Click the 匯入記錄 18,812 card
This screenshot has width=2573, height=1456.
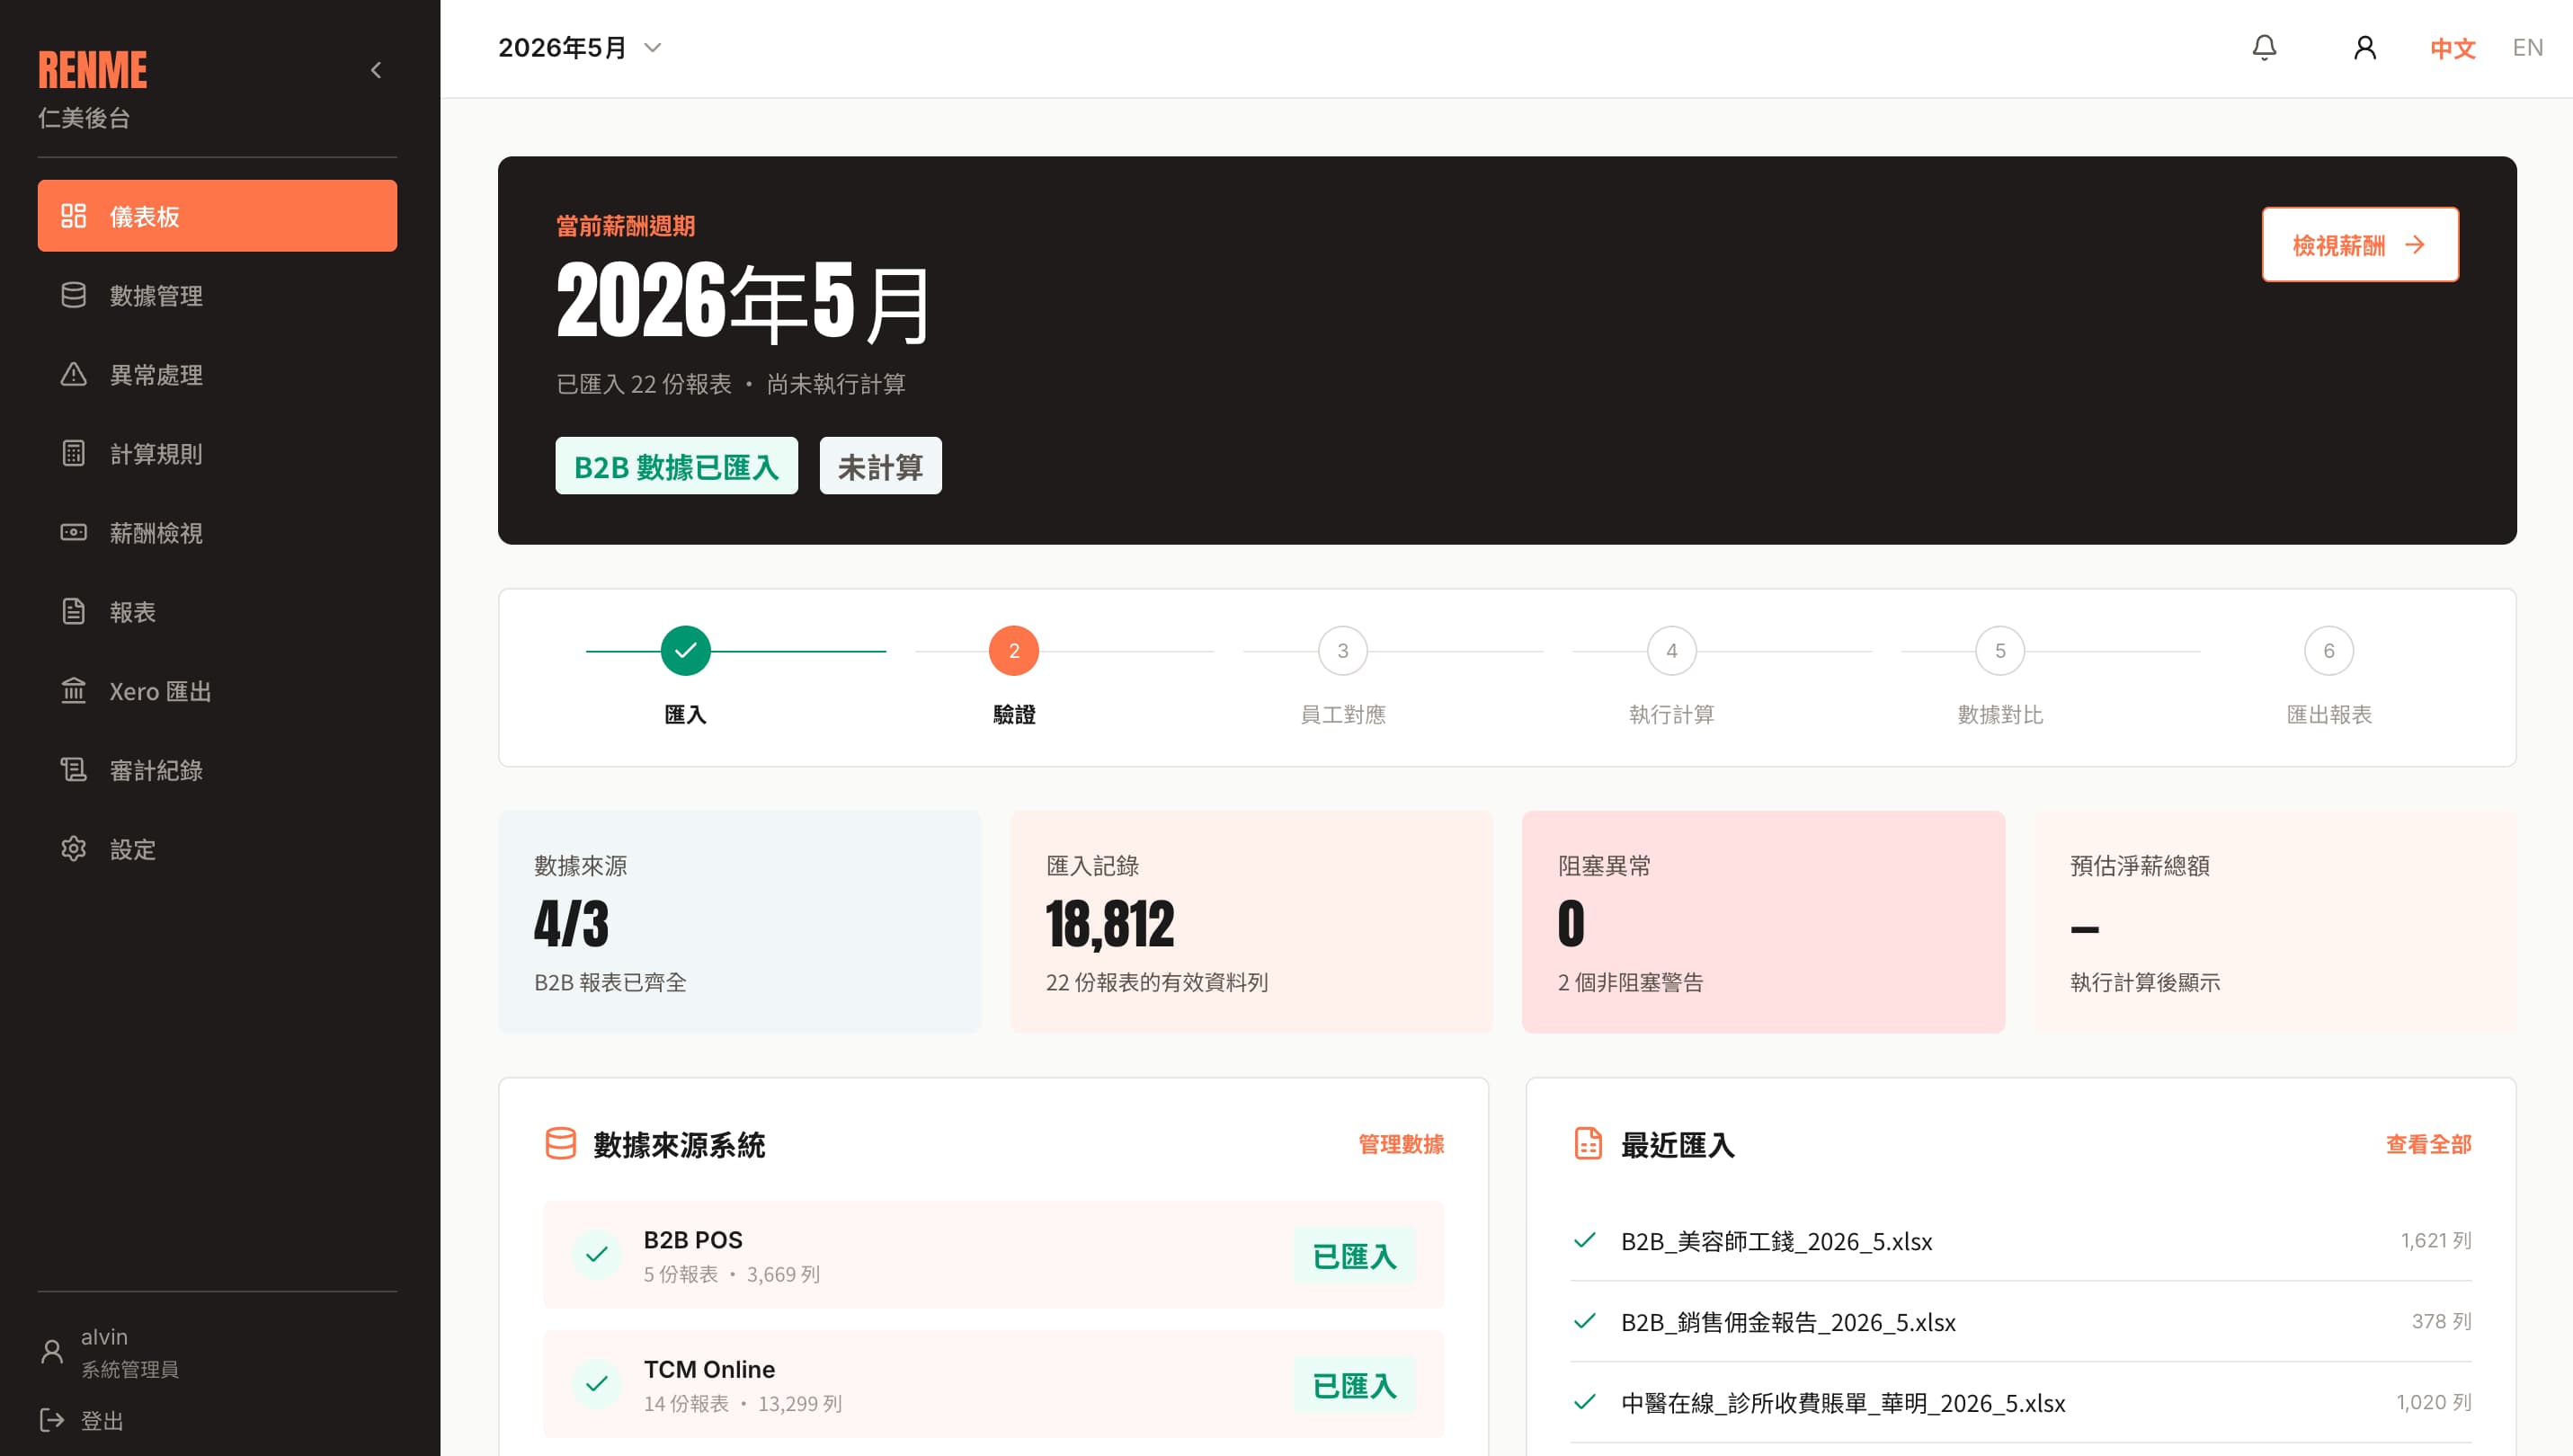tap(1251, 921)
